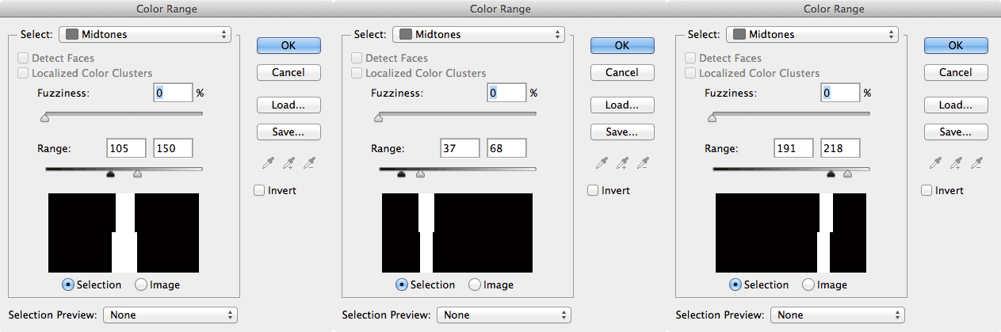The height and width of the screenshot is (332, 1001).
Task: Click the white Range slider handle in the left dialog
Action: click(137, 174)
